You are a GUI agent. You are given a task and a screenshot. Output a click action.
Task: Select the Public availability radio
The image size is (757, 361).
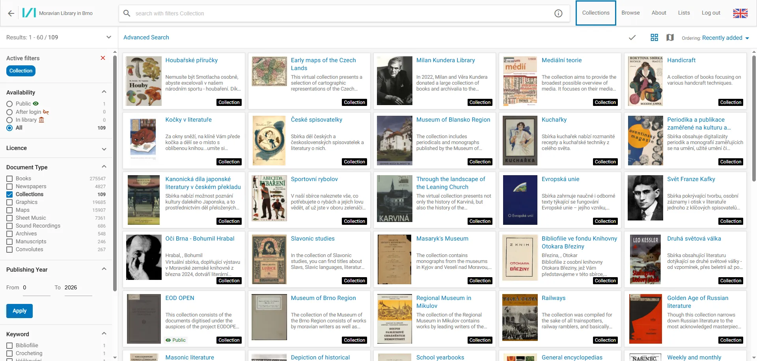pos(9,104)
